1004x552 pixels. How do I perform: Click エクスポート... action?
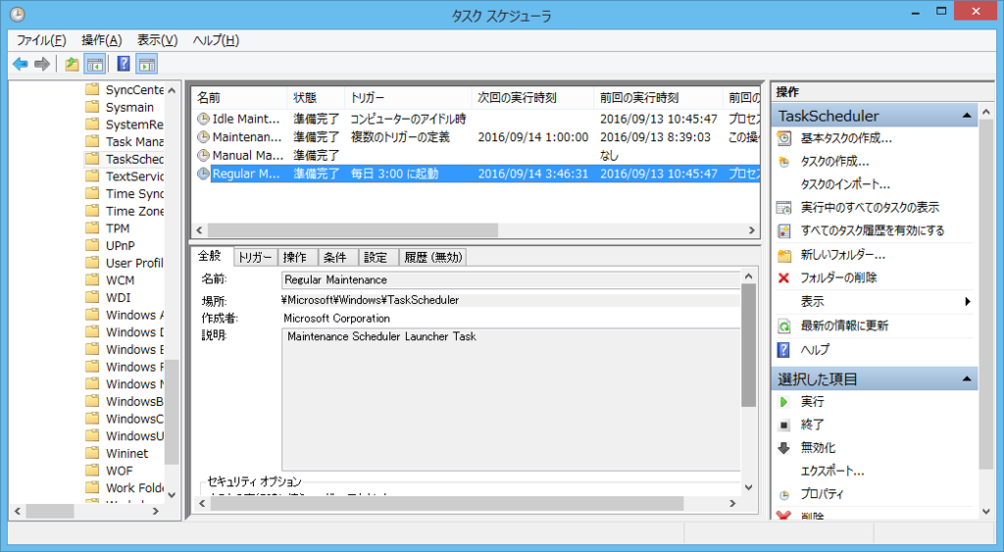(832, 472)
